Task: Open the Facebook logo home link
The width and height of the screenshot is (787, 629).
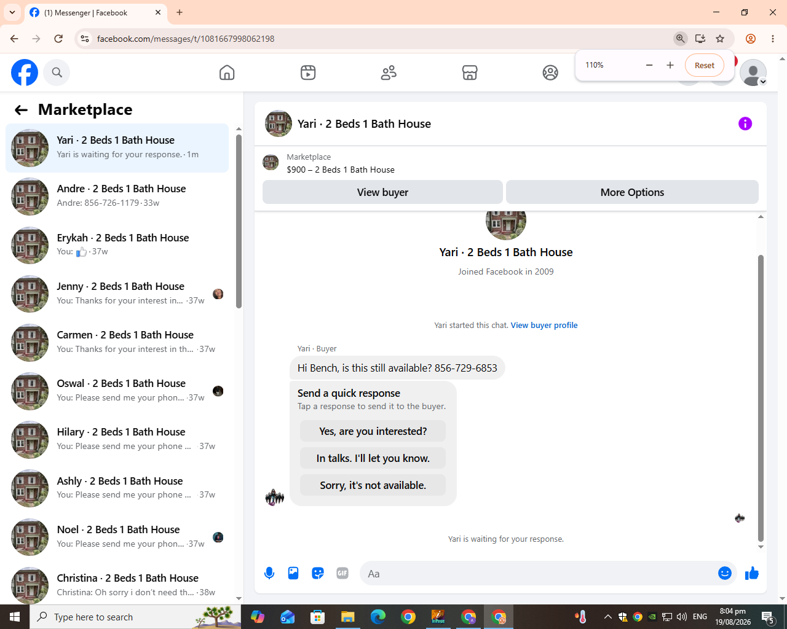Action: pyautogui.click(x=25, y=72)
